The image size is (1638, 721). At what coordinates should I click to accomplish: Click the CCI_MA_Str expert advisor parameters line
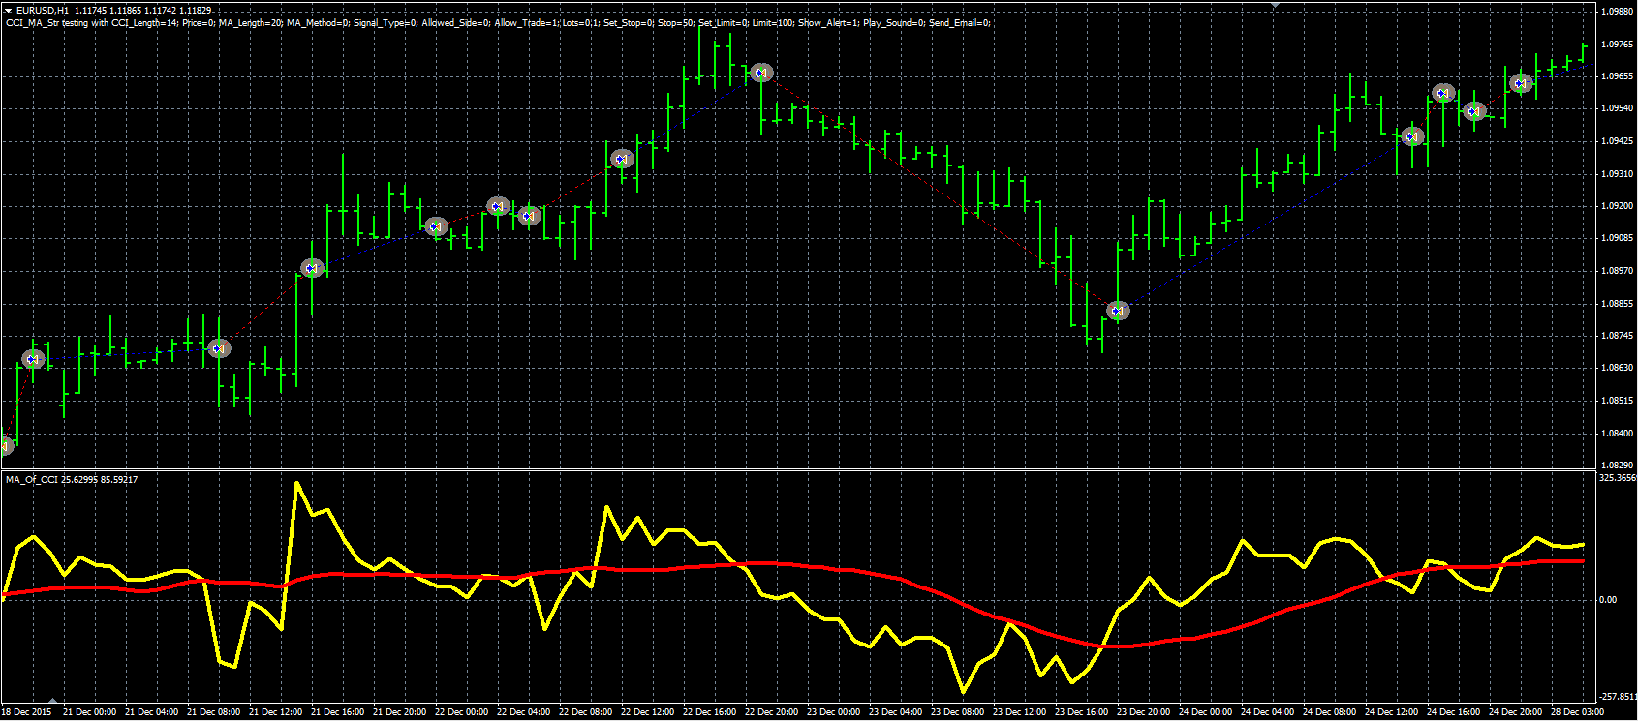pyautogui.click(x=498, y=23)
